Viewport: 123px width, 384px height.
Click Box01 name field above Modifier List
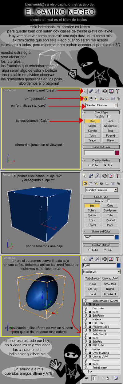point(99,265)
